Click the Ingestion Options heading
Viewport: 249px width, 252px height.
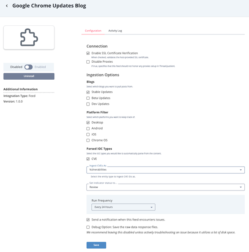(x=103, y=75)
